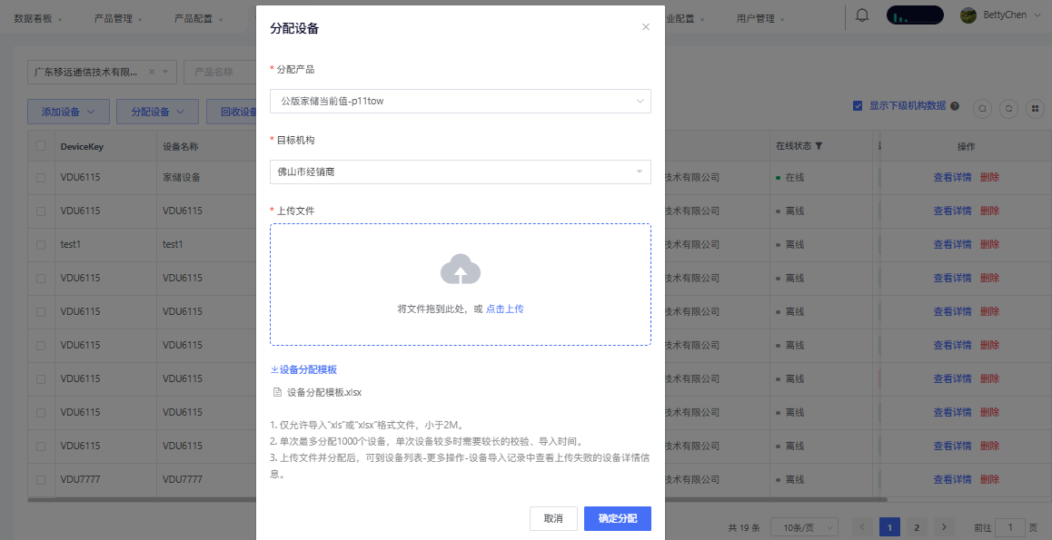1052x540 pixels.
Task: Check the checkbox for the test1 row
Action: click(41, 245)
